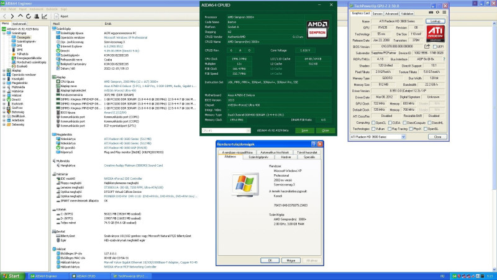
Task: Click Mégse in the Rendszertulajdonságok dialog
Action: tap(291, 260)
